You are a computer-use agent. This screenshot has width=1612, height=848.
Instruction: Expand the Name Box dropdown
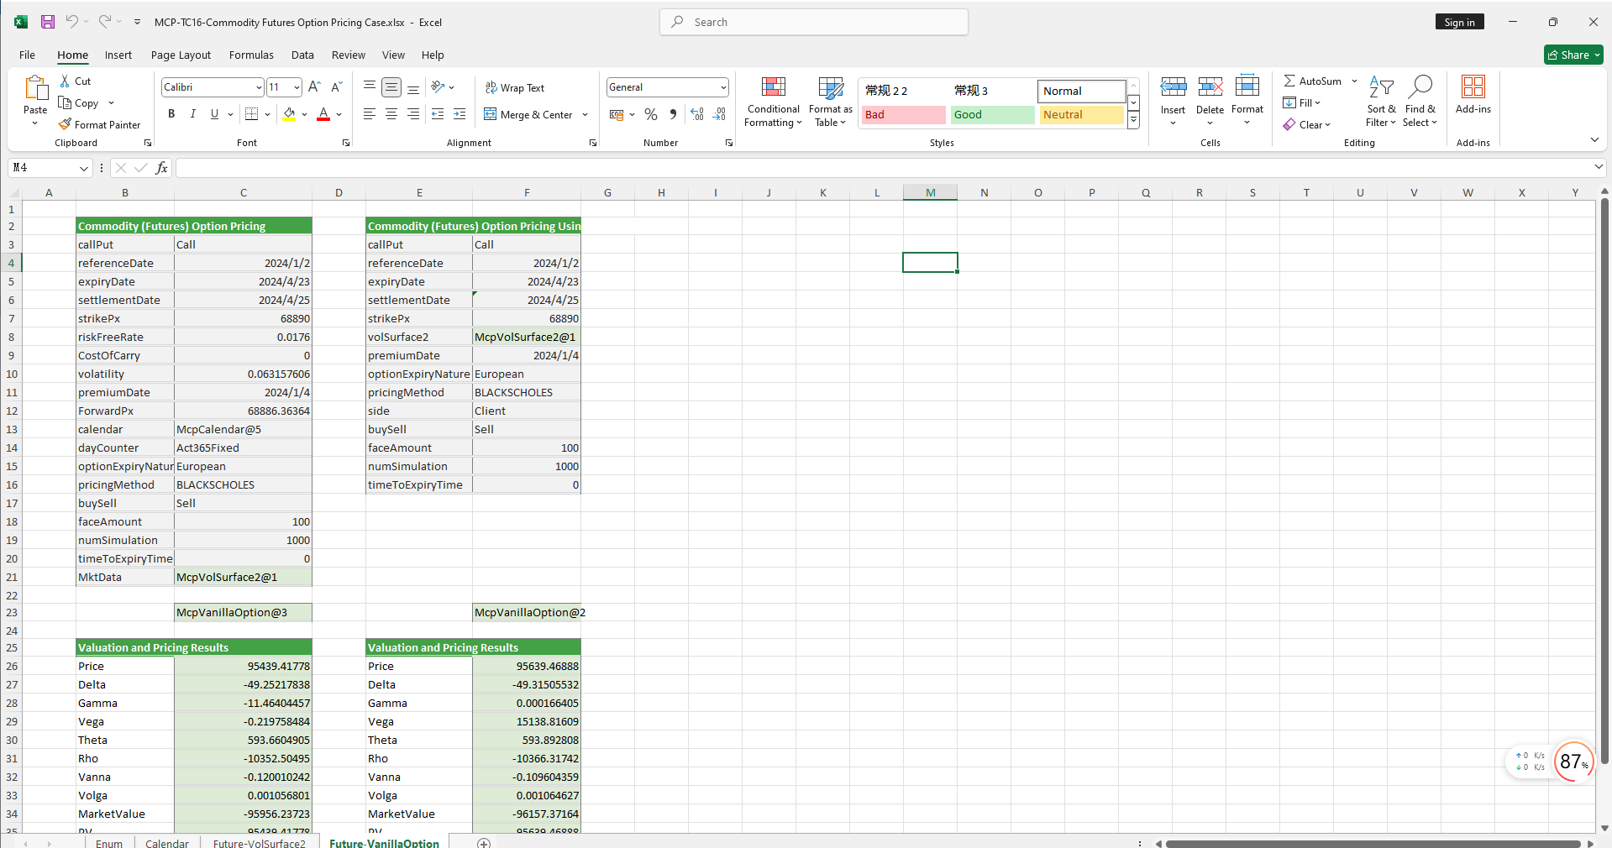pos(84,168)
